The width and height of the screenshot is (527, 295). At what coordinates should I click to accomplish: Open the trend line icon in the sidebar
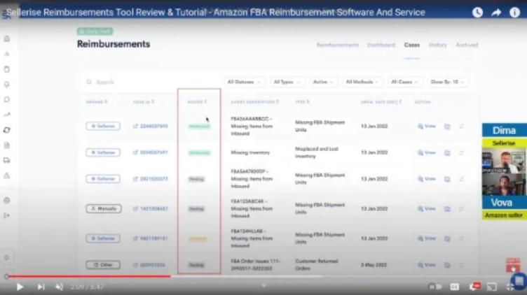coord(7,115)
